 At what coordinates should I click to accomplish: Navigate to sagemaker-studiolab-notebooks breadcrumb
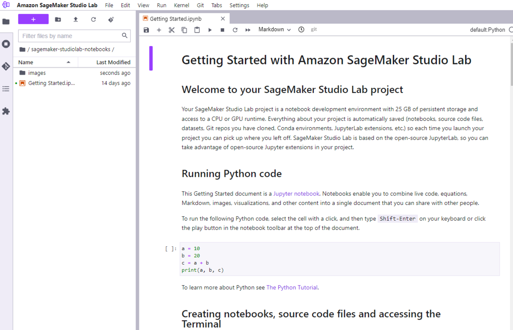pyautogui.click(x=71, y=49)
